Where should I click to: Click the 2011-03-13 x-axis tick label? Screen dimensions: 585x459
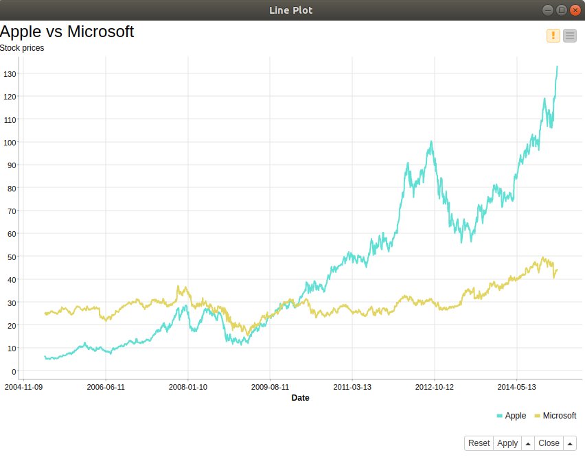point(352,387)
